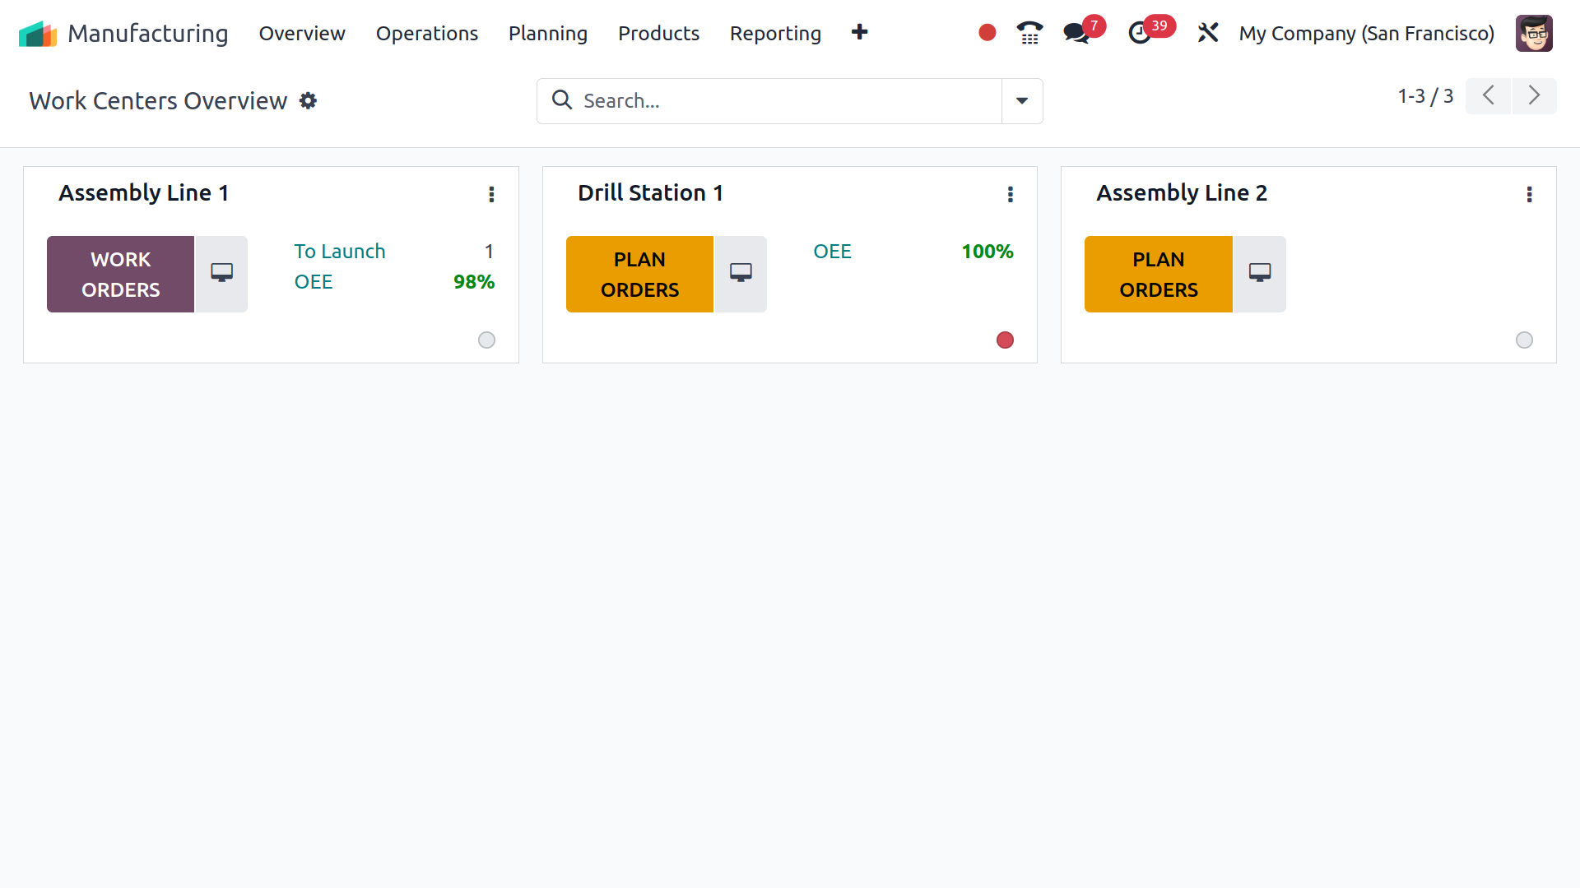This screenshot has width=1580, height=888.
Task: Switch to the Reporting menu
Action: tap(774, 33)
